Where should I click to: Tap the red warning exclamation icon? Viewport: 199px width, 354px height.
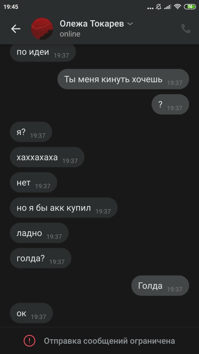click(29, 341)
